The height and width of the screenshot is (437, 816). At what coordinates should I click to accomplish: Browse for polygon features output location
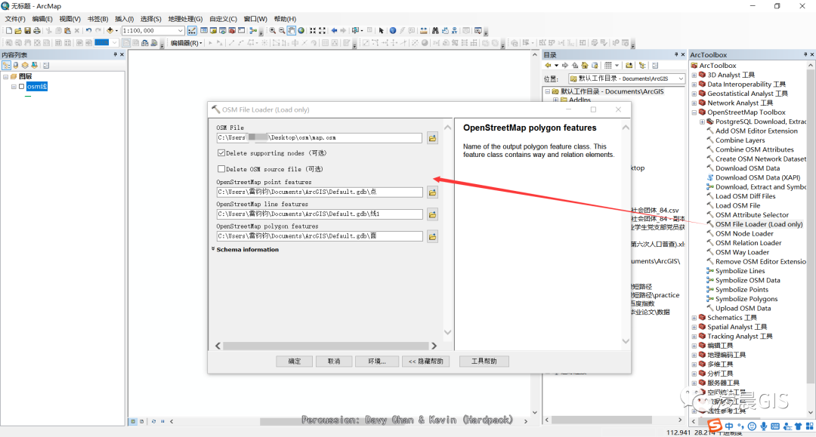432,237
